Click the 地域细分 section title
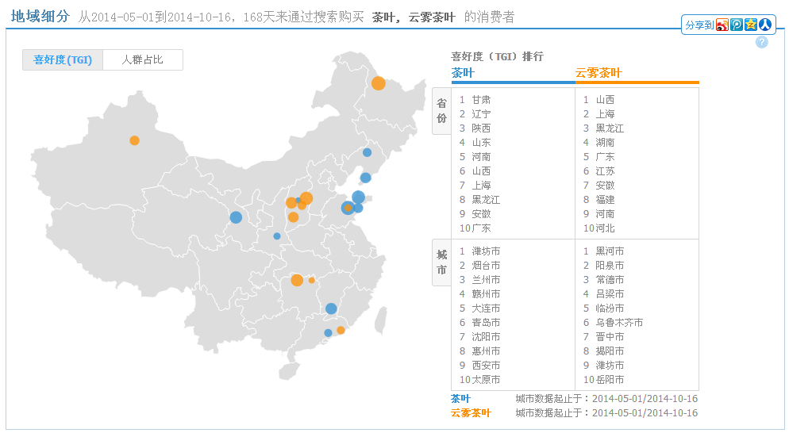Image resolution: width=789 pixels, height=433 pixels. [x=40, y=16]
